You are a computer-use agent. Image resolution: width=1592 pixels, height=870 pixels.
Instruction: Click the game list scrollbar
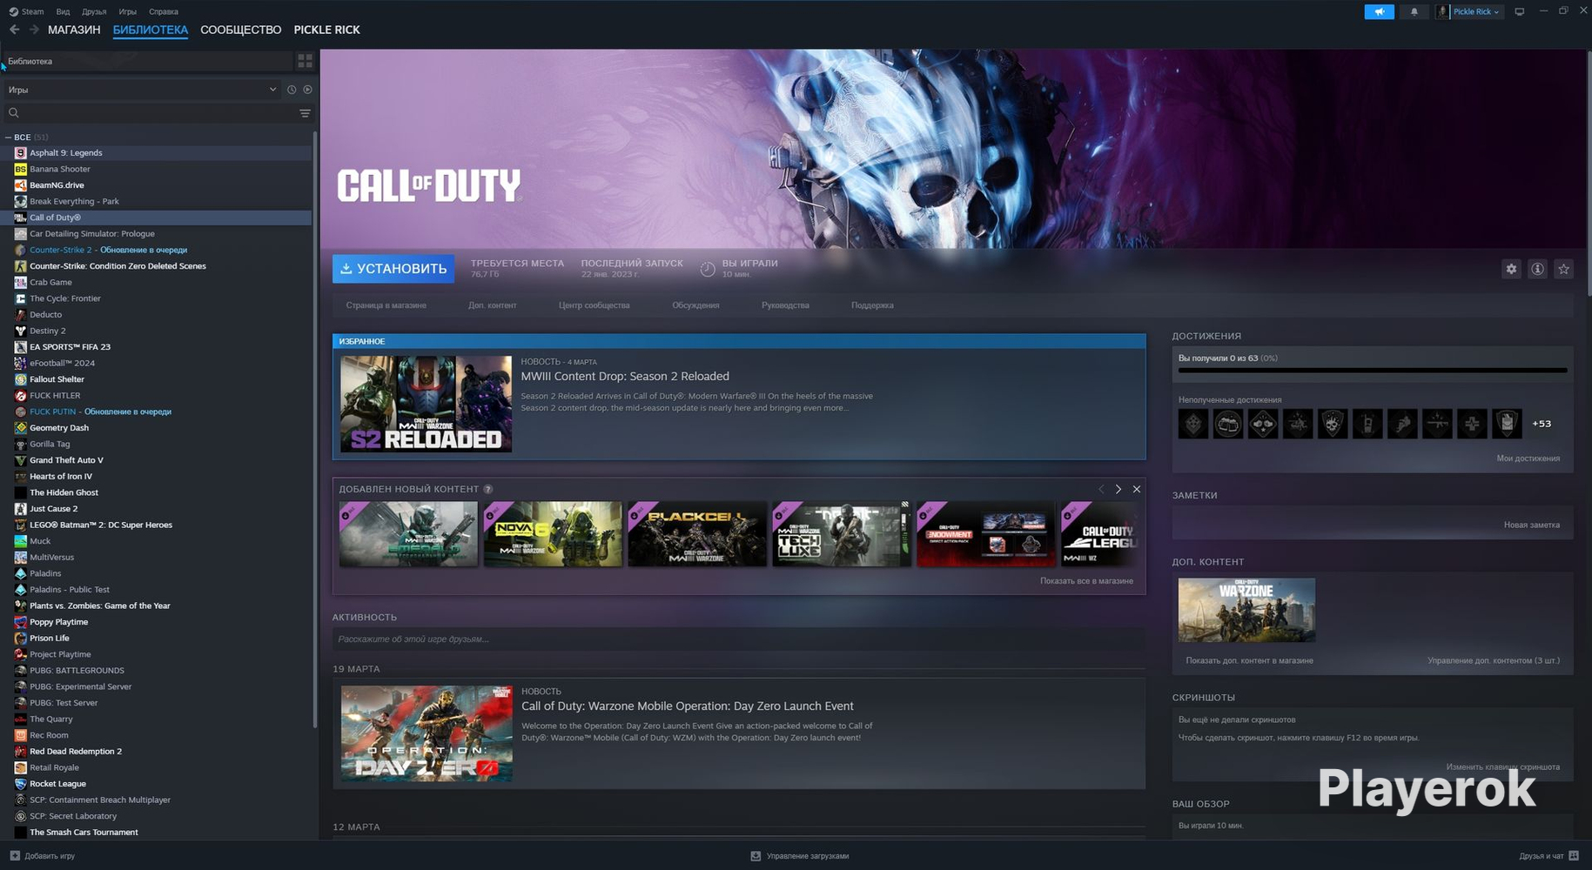(x=315, y=429)
